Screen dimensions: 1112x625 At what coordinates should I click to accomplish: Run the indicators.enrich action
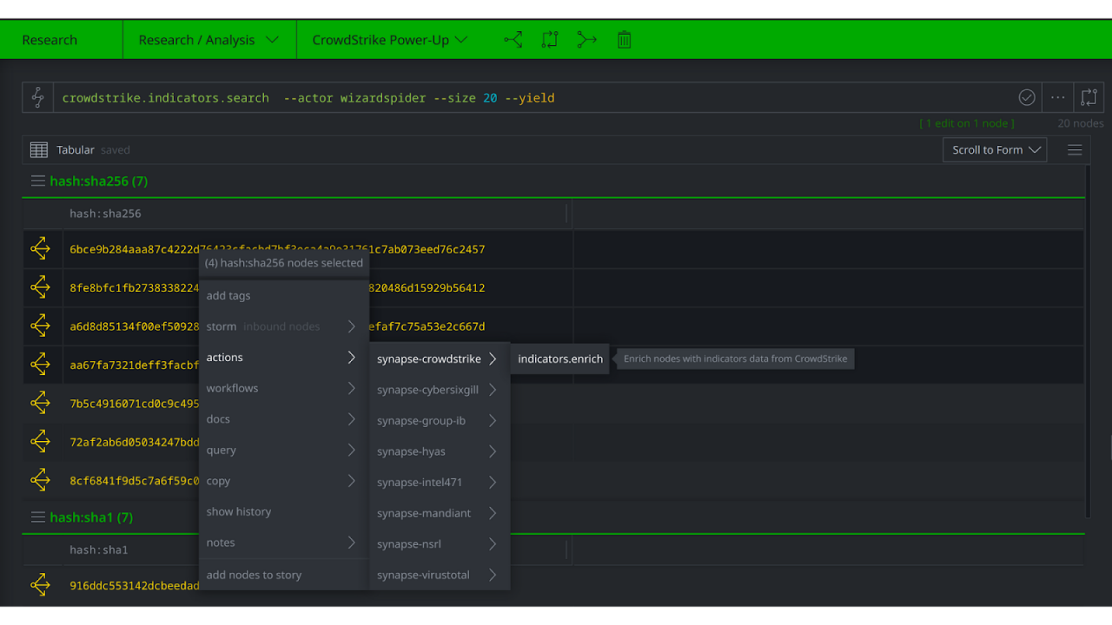560,359
